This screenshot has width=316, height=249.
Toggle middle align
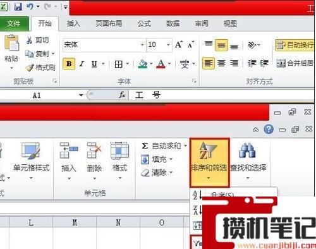(x=221, y=45)
